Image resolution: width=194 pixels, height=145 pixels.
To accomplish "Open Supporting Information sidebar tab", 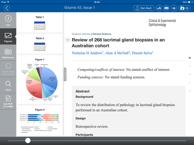I will [8, 69].
